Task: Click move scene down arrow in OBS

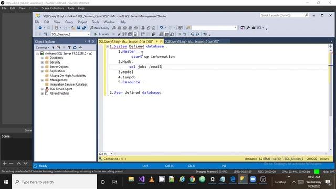Action: [25, 163]
